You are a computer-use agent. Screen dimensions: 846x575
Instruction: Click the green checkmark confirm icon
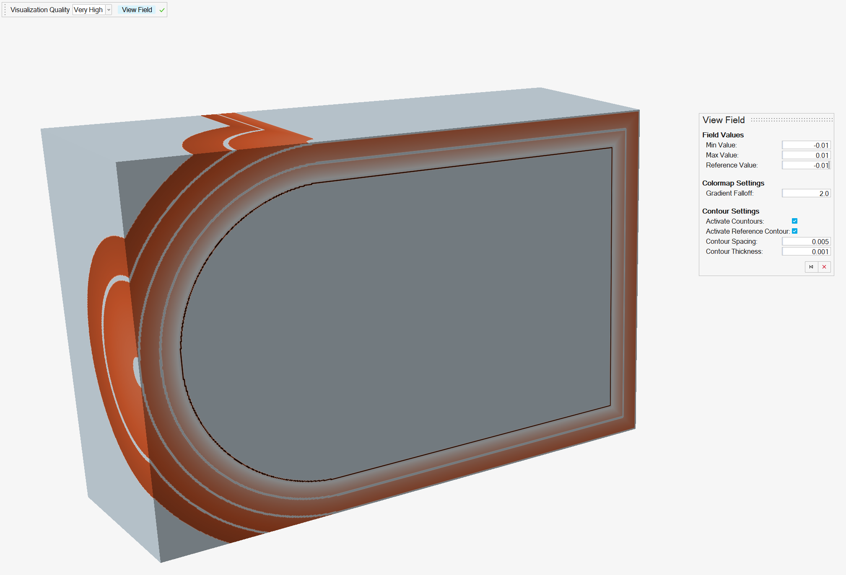click(162, 10)
